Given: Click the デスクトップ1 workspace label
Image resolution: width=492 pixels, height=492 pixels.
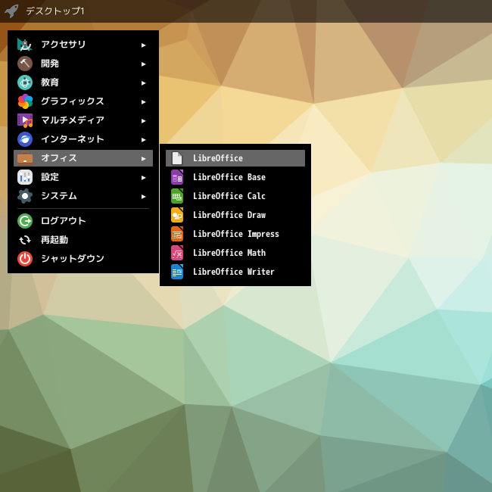Looking at the screenshot, I should pyautogui.click(x=55, y=11).
